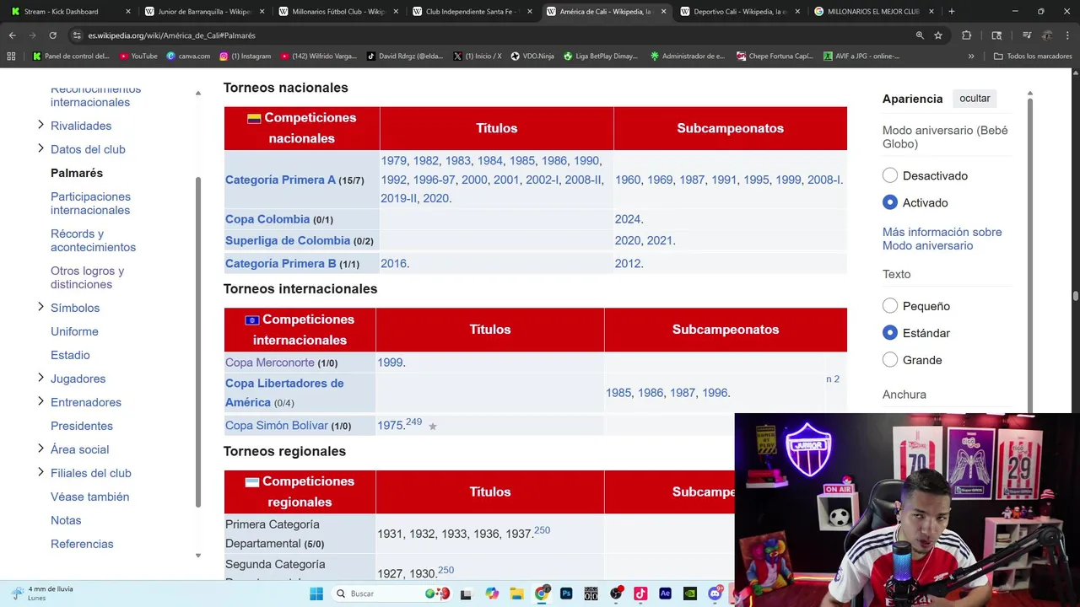1080x607 pixels.
Task: Switch to the Junior de Barranquilla tab
Action: pyautogui.click(x=203, y=11)
